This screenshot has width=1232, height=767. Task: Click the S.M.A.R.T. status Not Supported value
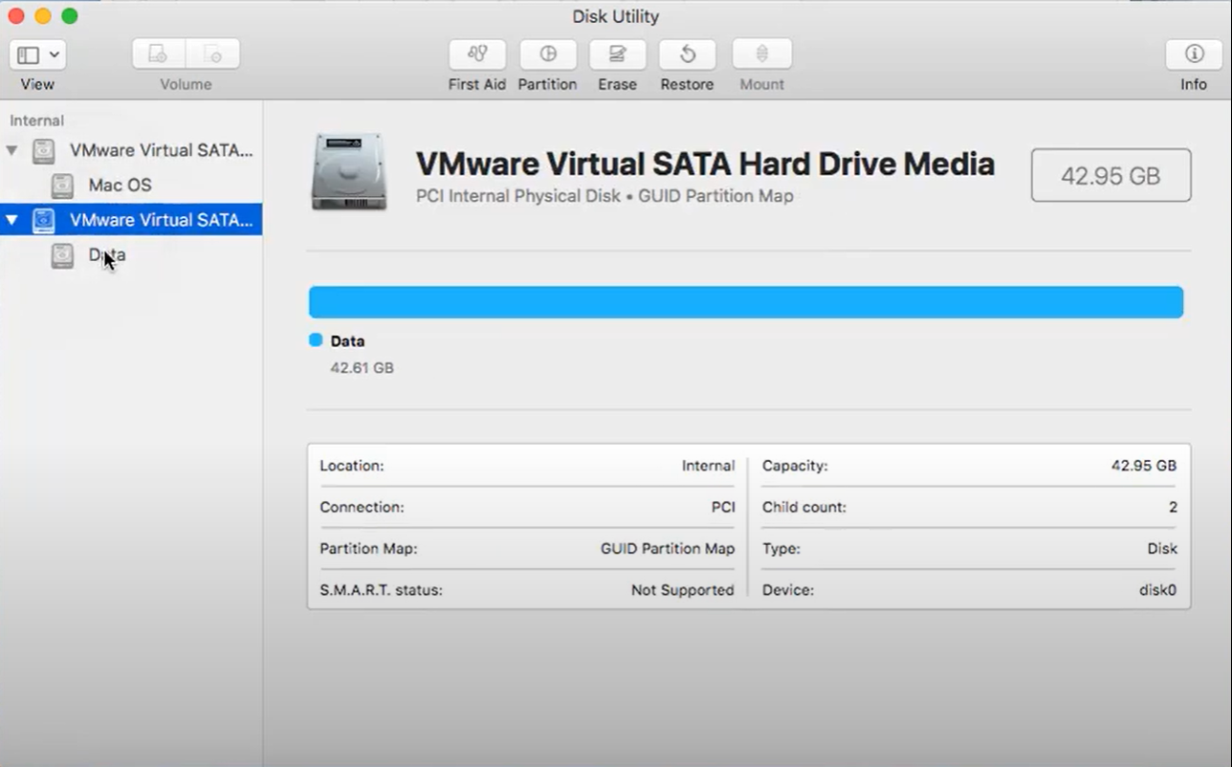pos(683,590)
